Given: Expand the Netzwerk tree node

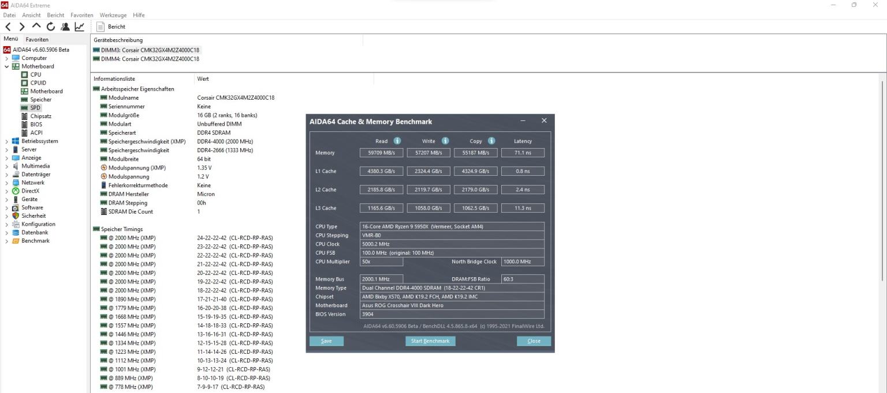Looking at the screenshot, I should [7, 183].
